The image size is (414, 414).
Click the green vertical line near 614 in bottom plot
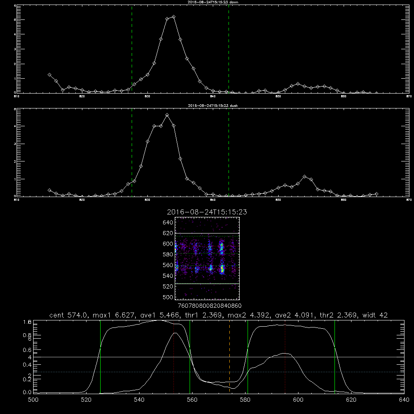[x=335, y=356]
